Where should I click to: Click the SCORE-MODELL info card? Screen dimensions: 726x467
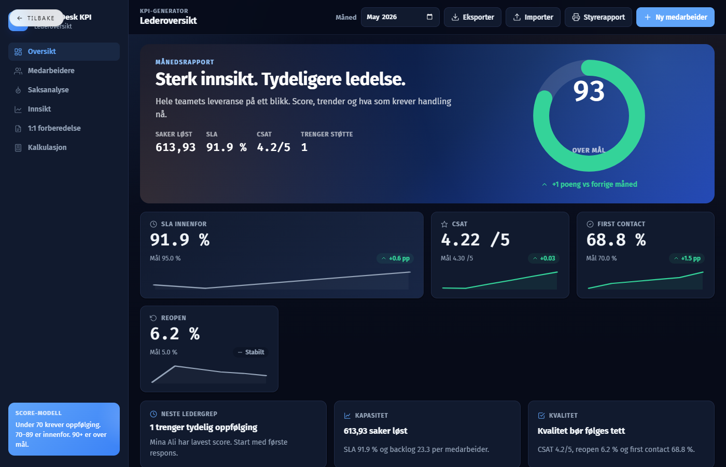(64, 429)
